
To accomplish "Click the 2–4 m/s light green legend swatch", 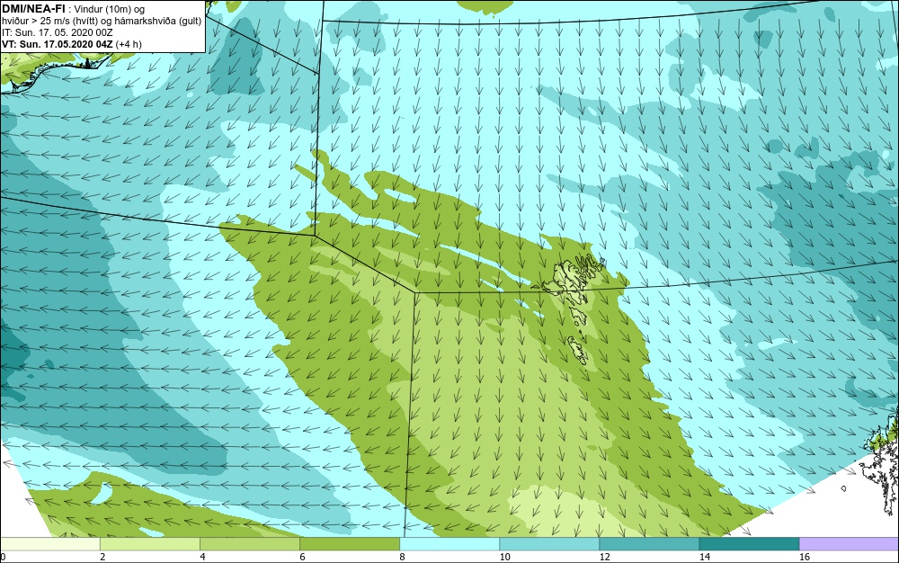I will (x=150, y=544).
